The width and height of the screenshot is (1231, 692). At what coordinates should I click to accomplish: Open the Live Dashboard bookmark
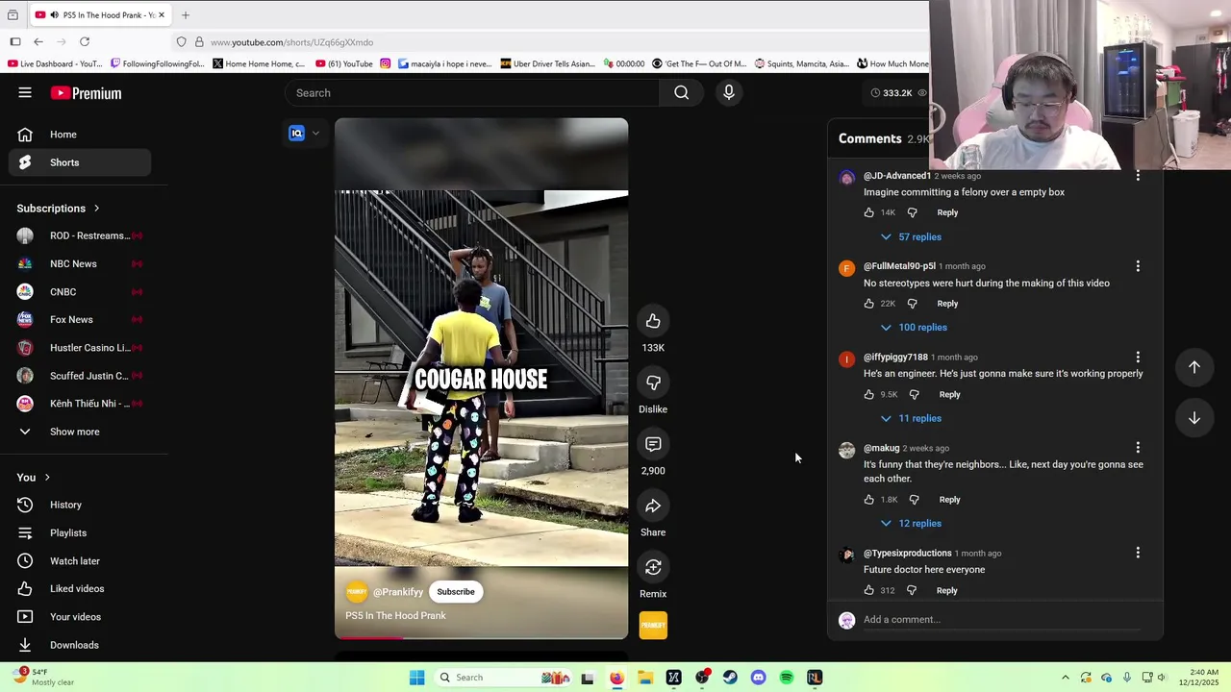55,63
